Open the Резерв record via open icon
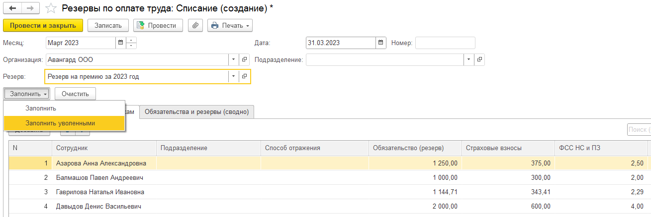651x217 pixels. coord(244,77)
